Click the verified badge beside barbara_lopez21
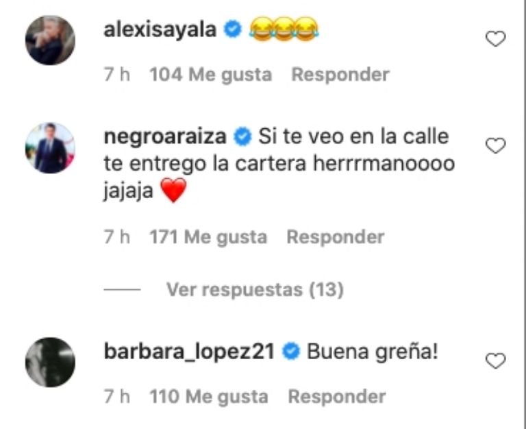This screenshot has height=429, width=526. point(291,352)
